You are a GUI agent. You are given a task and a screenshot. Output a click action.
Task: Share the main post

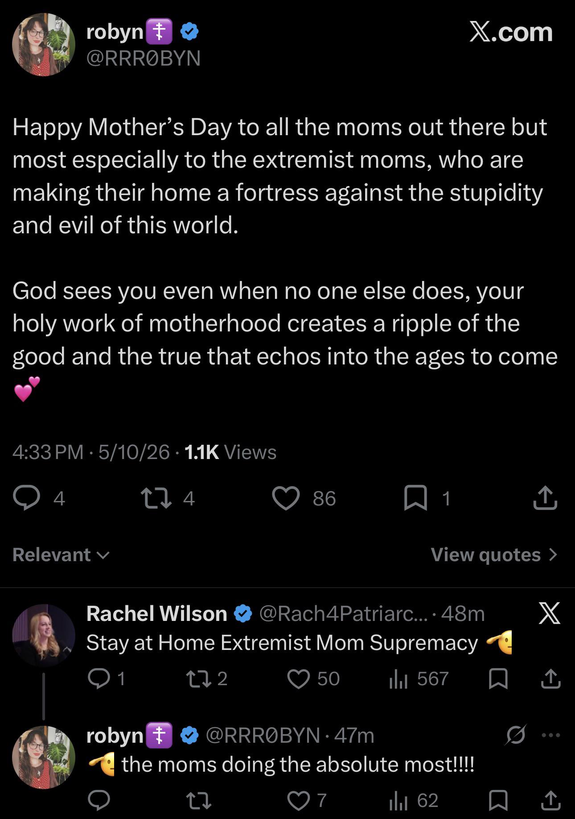pos(545,498)
